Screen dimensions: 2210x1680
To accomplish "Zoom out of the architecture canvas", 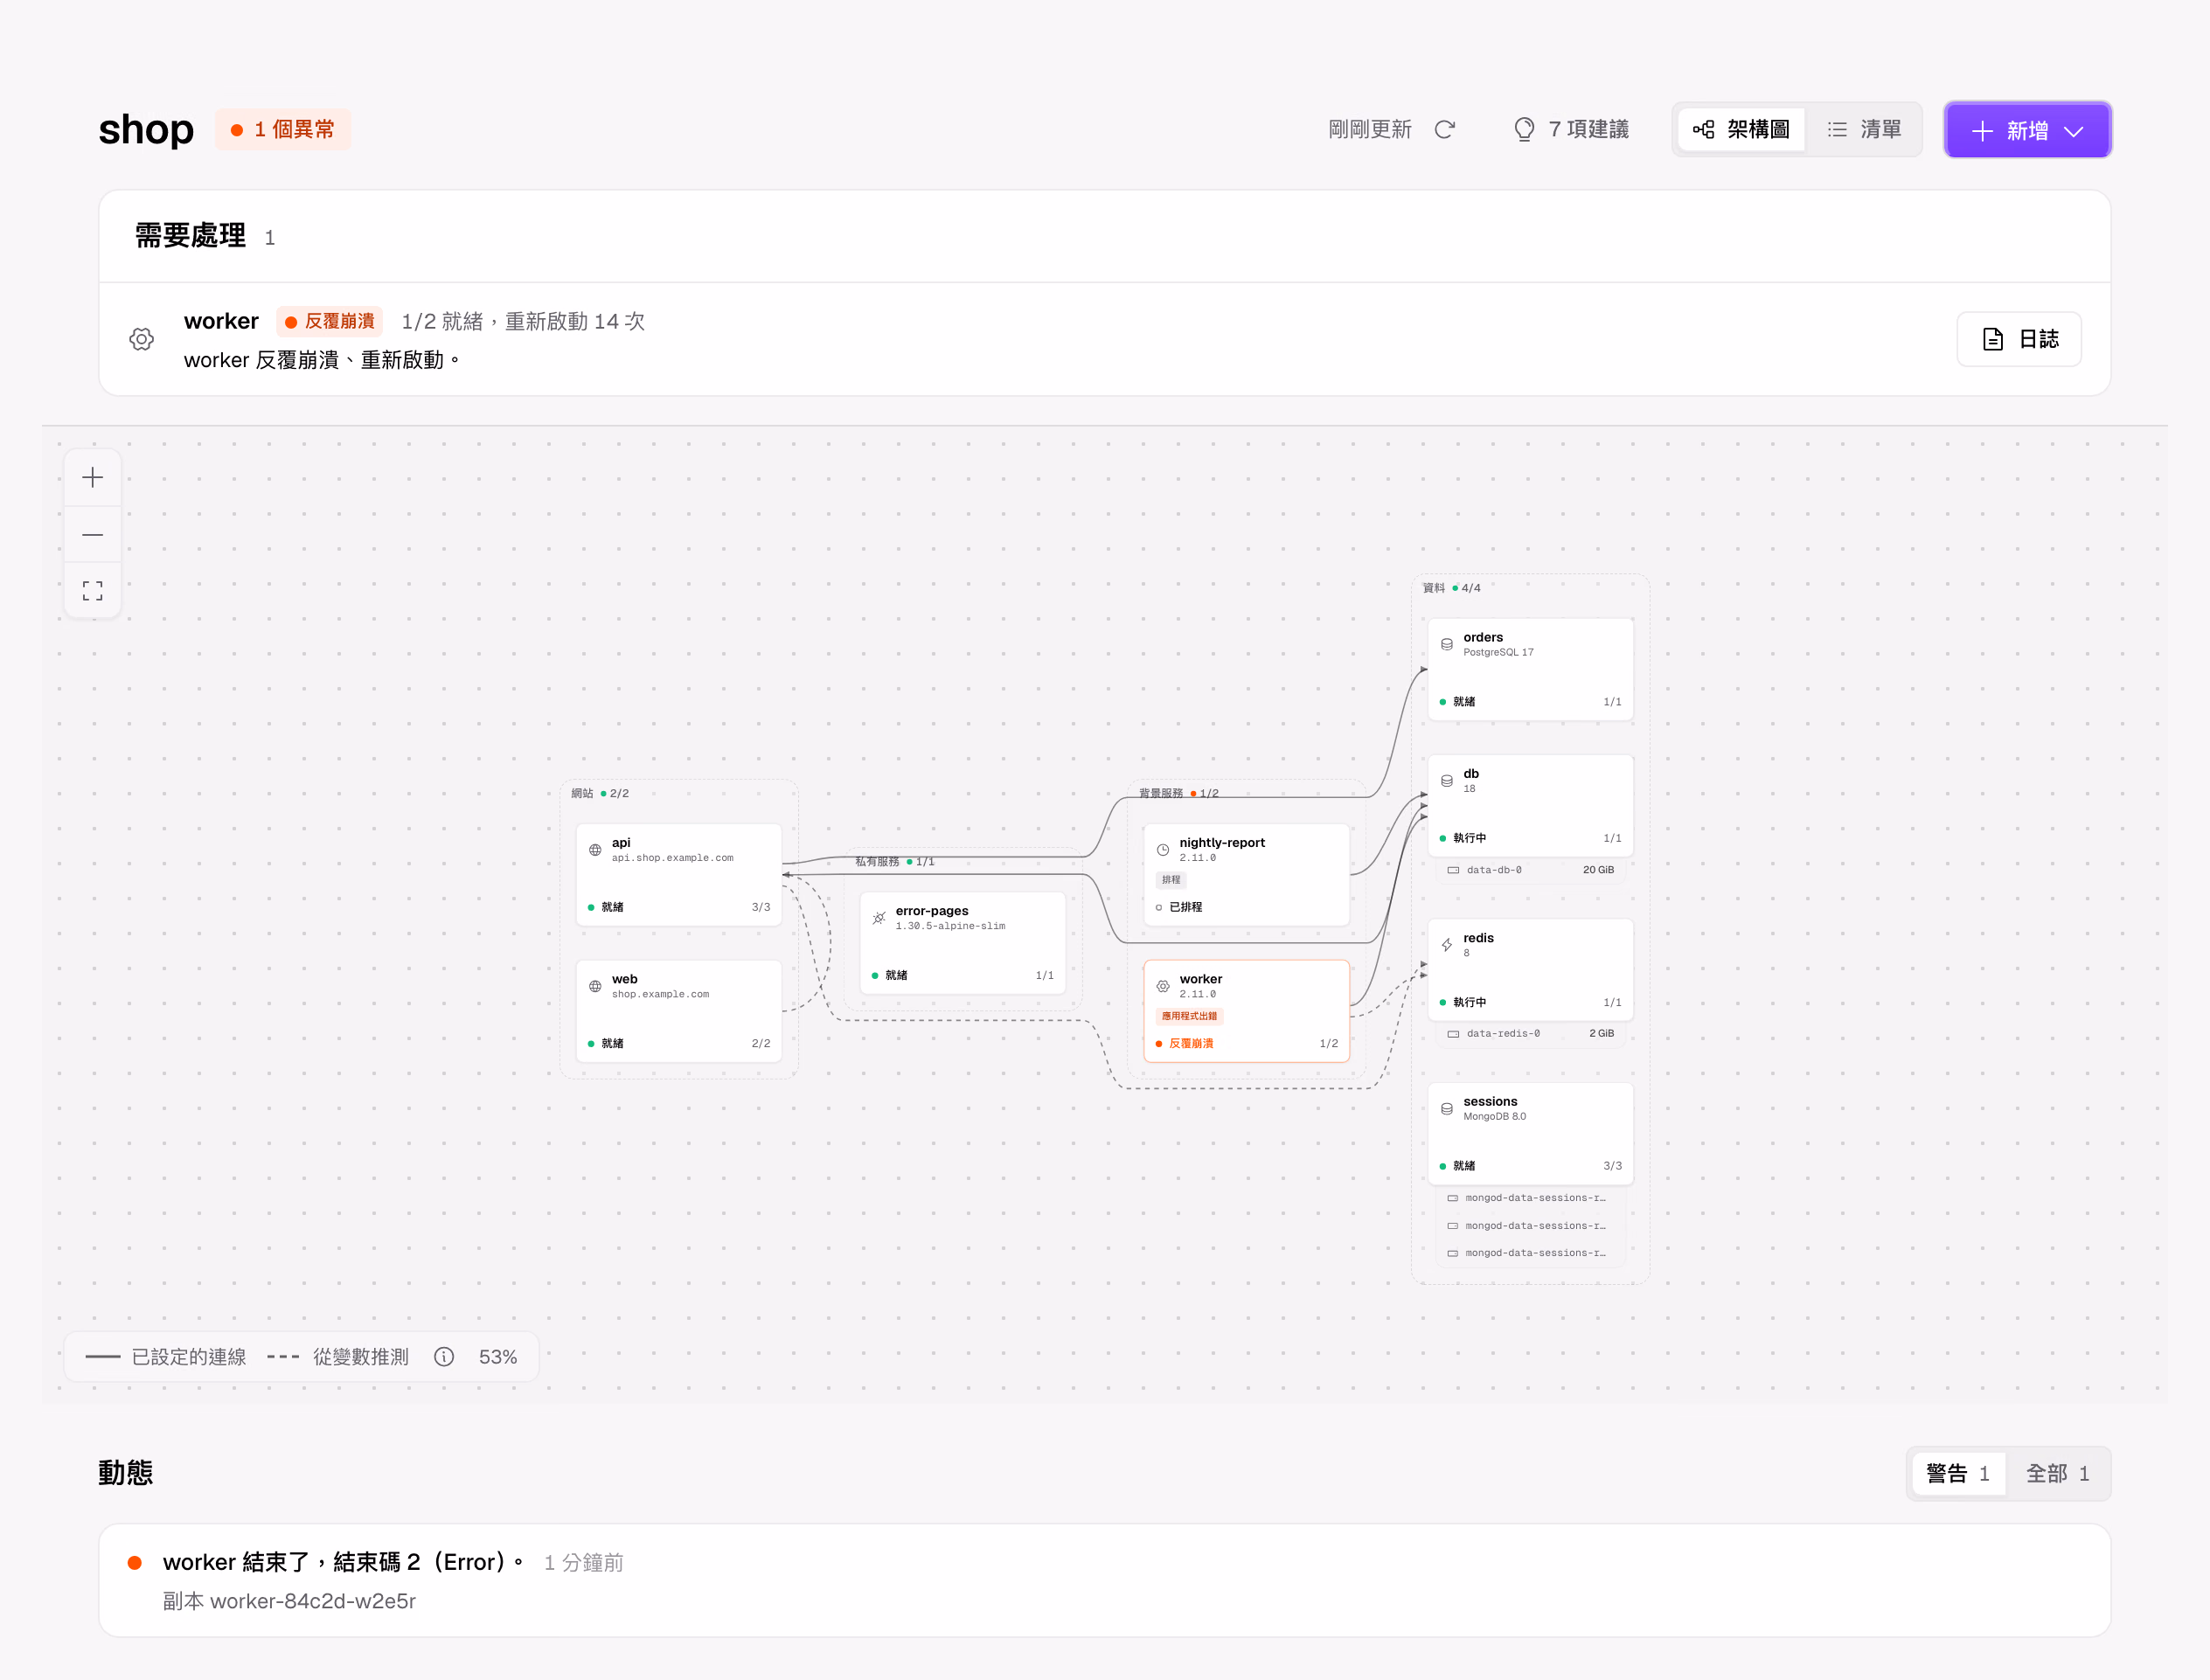I will 92,535.
